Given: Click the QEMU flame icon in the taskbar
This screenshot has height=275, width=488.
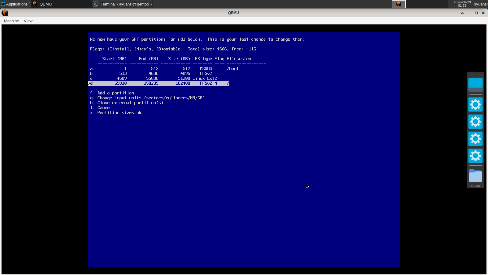Looking at the screenshot, I should coord(35,4).
